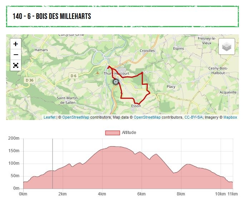The height and width of the screenshot is (204, 246).
Task: Zoom in on the map
Action: [x=16, y=44]
